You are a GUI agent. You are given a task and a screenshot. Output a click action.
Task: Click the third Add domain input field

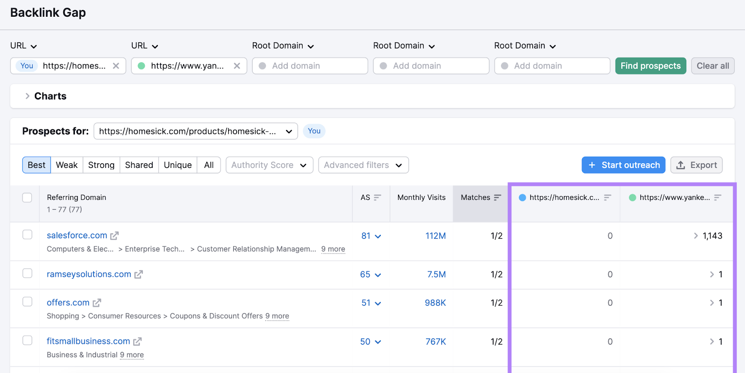tap(552, 66)
